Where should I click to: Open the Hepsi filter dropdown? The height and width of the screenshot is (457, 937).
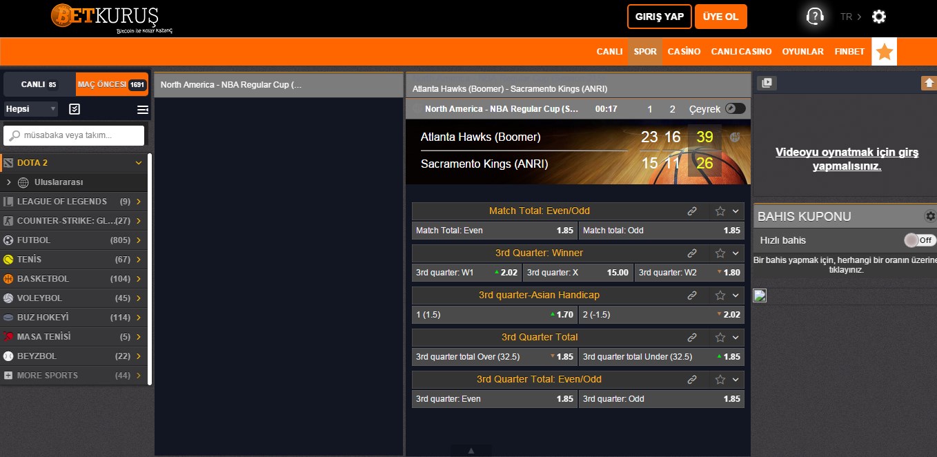coord(31,109)
